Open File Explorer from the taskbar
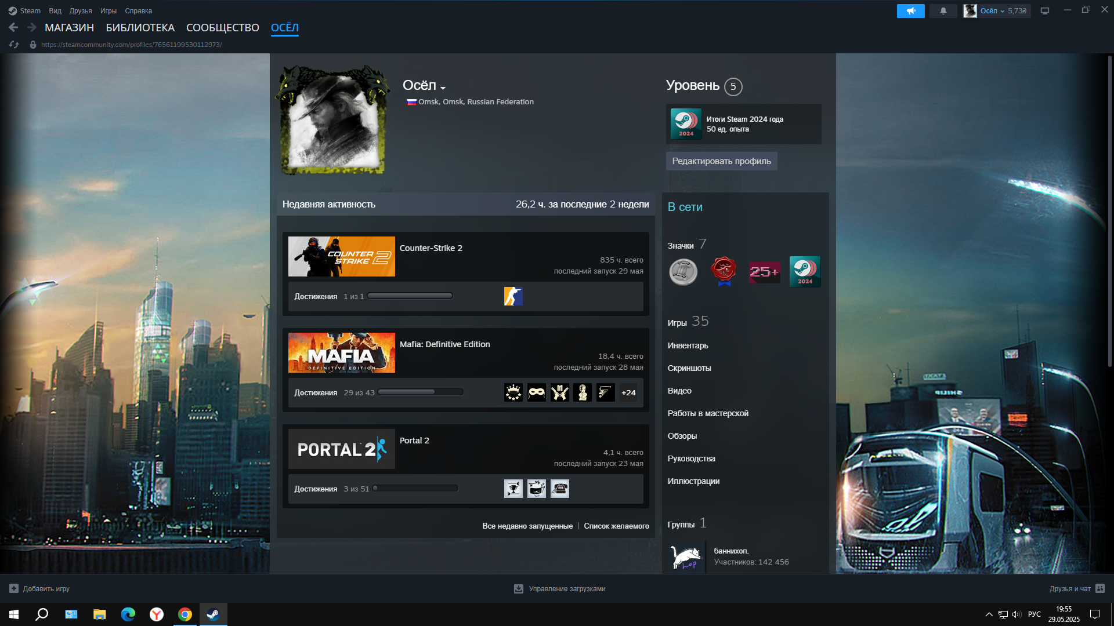This screenshot has height=626, width=1114. pos(100,614)
